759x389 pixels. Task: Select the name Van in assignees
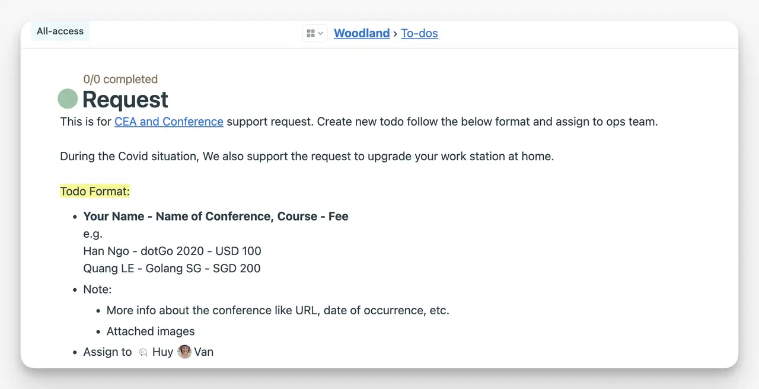pyautogui.click(x=203, y=352)
